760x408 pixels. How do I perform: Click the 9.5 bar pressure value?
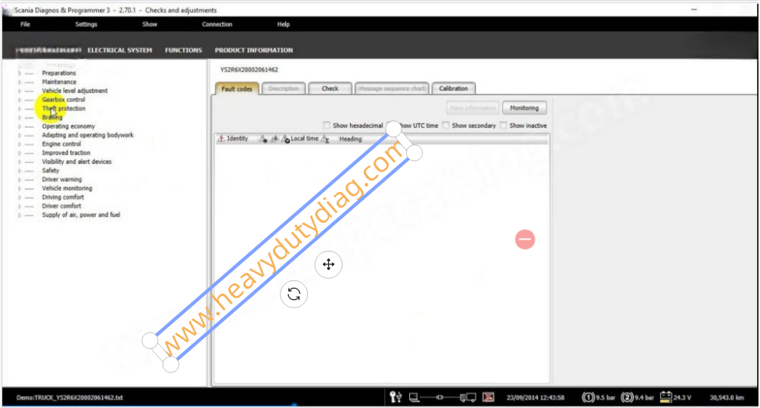pos(606,398)
